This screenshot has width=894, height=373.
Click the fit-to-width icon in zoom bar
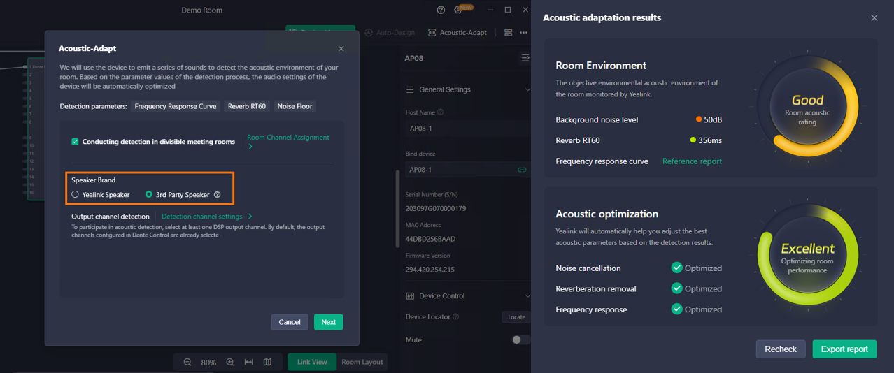(x=248, y=363)
